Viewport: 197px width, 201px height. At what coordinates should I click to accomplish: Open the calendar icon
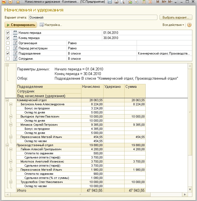(x=150, y=2)
